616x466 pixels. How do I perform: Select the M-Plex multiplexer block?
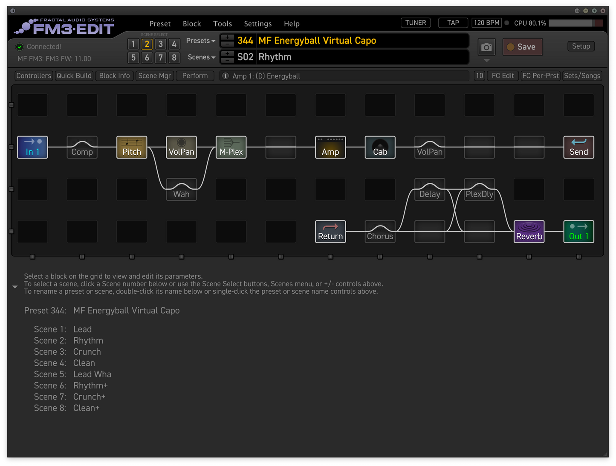[x=231, y=147]
